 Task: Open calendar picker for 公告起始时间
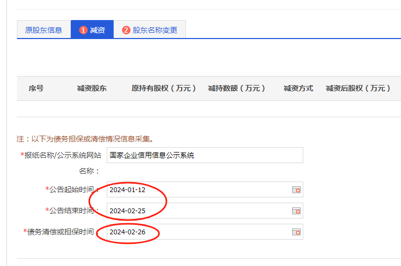[x=296, y=190]
